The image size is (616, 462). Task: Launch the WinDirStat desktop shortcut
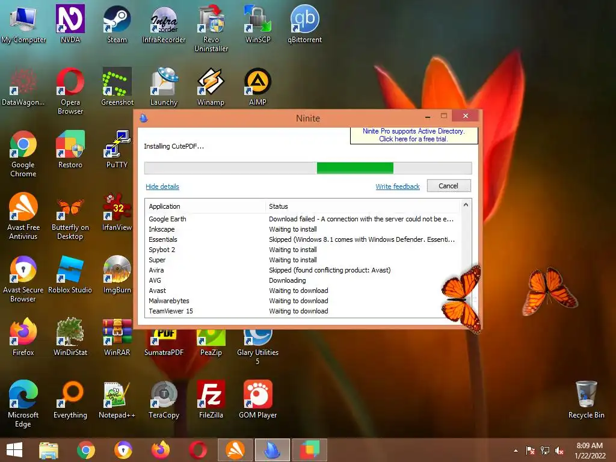[x=70, y=337]
